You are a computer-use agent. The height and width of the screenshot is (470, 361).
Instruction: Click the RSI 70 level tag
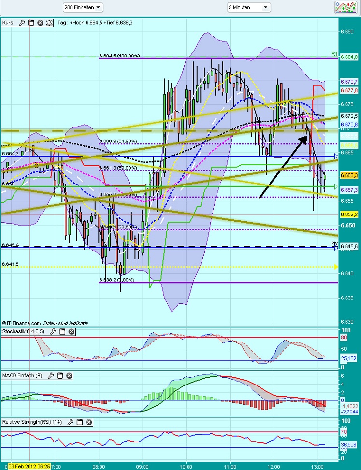[x=344, y=432]
